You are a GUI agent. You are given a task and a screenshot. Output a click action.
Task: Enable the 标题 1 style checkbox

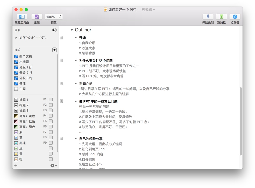51,100
